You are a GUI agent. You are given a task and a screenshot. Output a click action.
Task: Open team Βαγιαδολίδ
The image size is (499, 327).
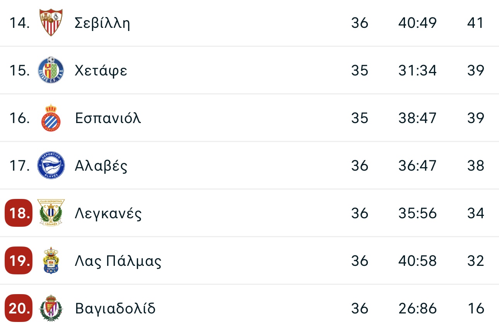click(115, 308)
